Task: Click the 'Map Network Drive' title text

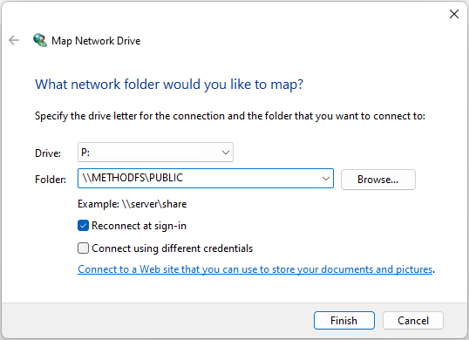Action: pos(96,41)
